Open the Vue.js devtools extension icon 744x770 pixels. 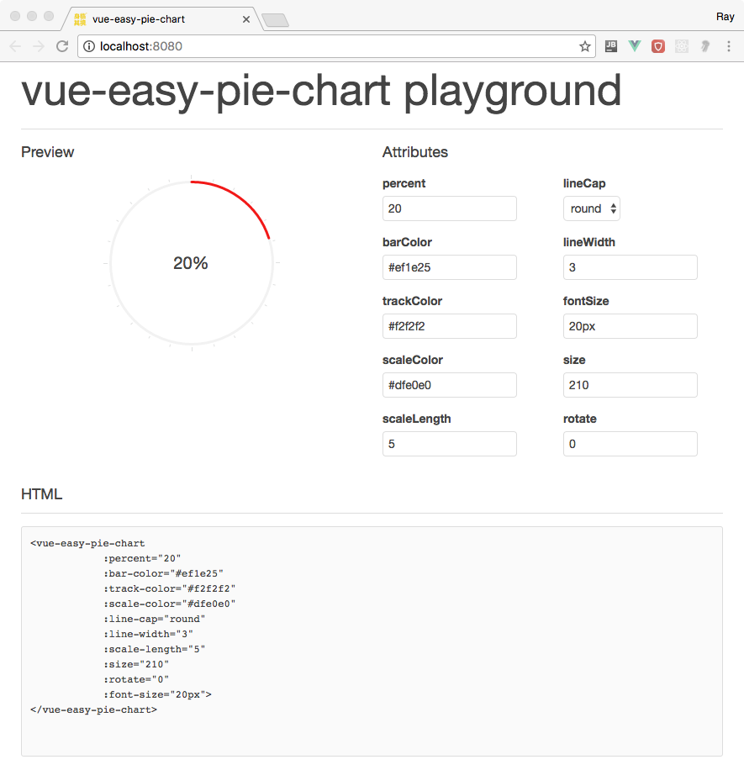point(634,46)
